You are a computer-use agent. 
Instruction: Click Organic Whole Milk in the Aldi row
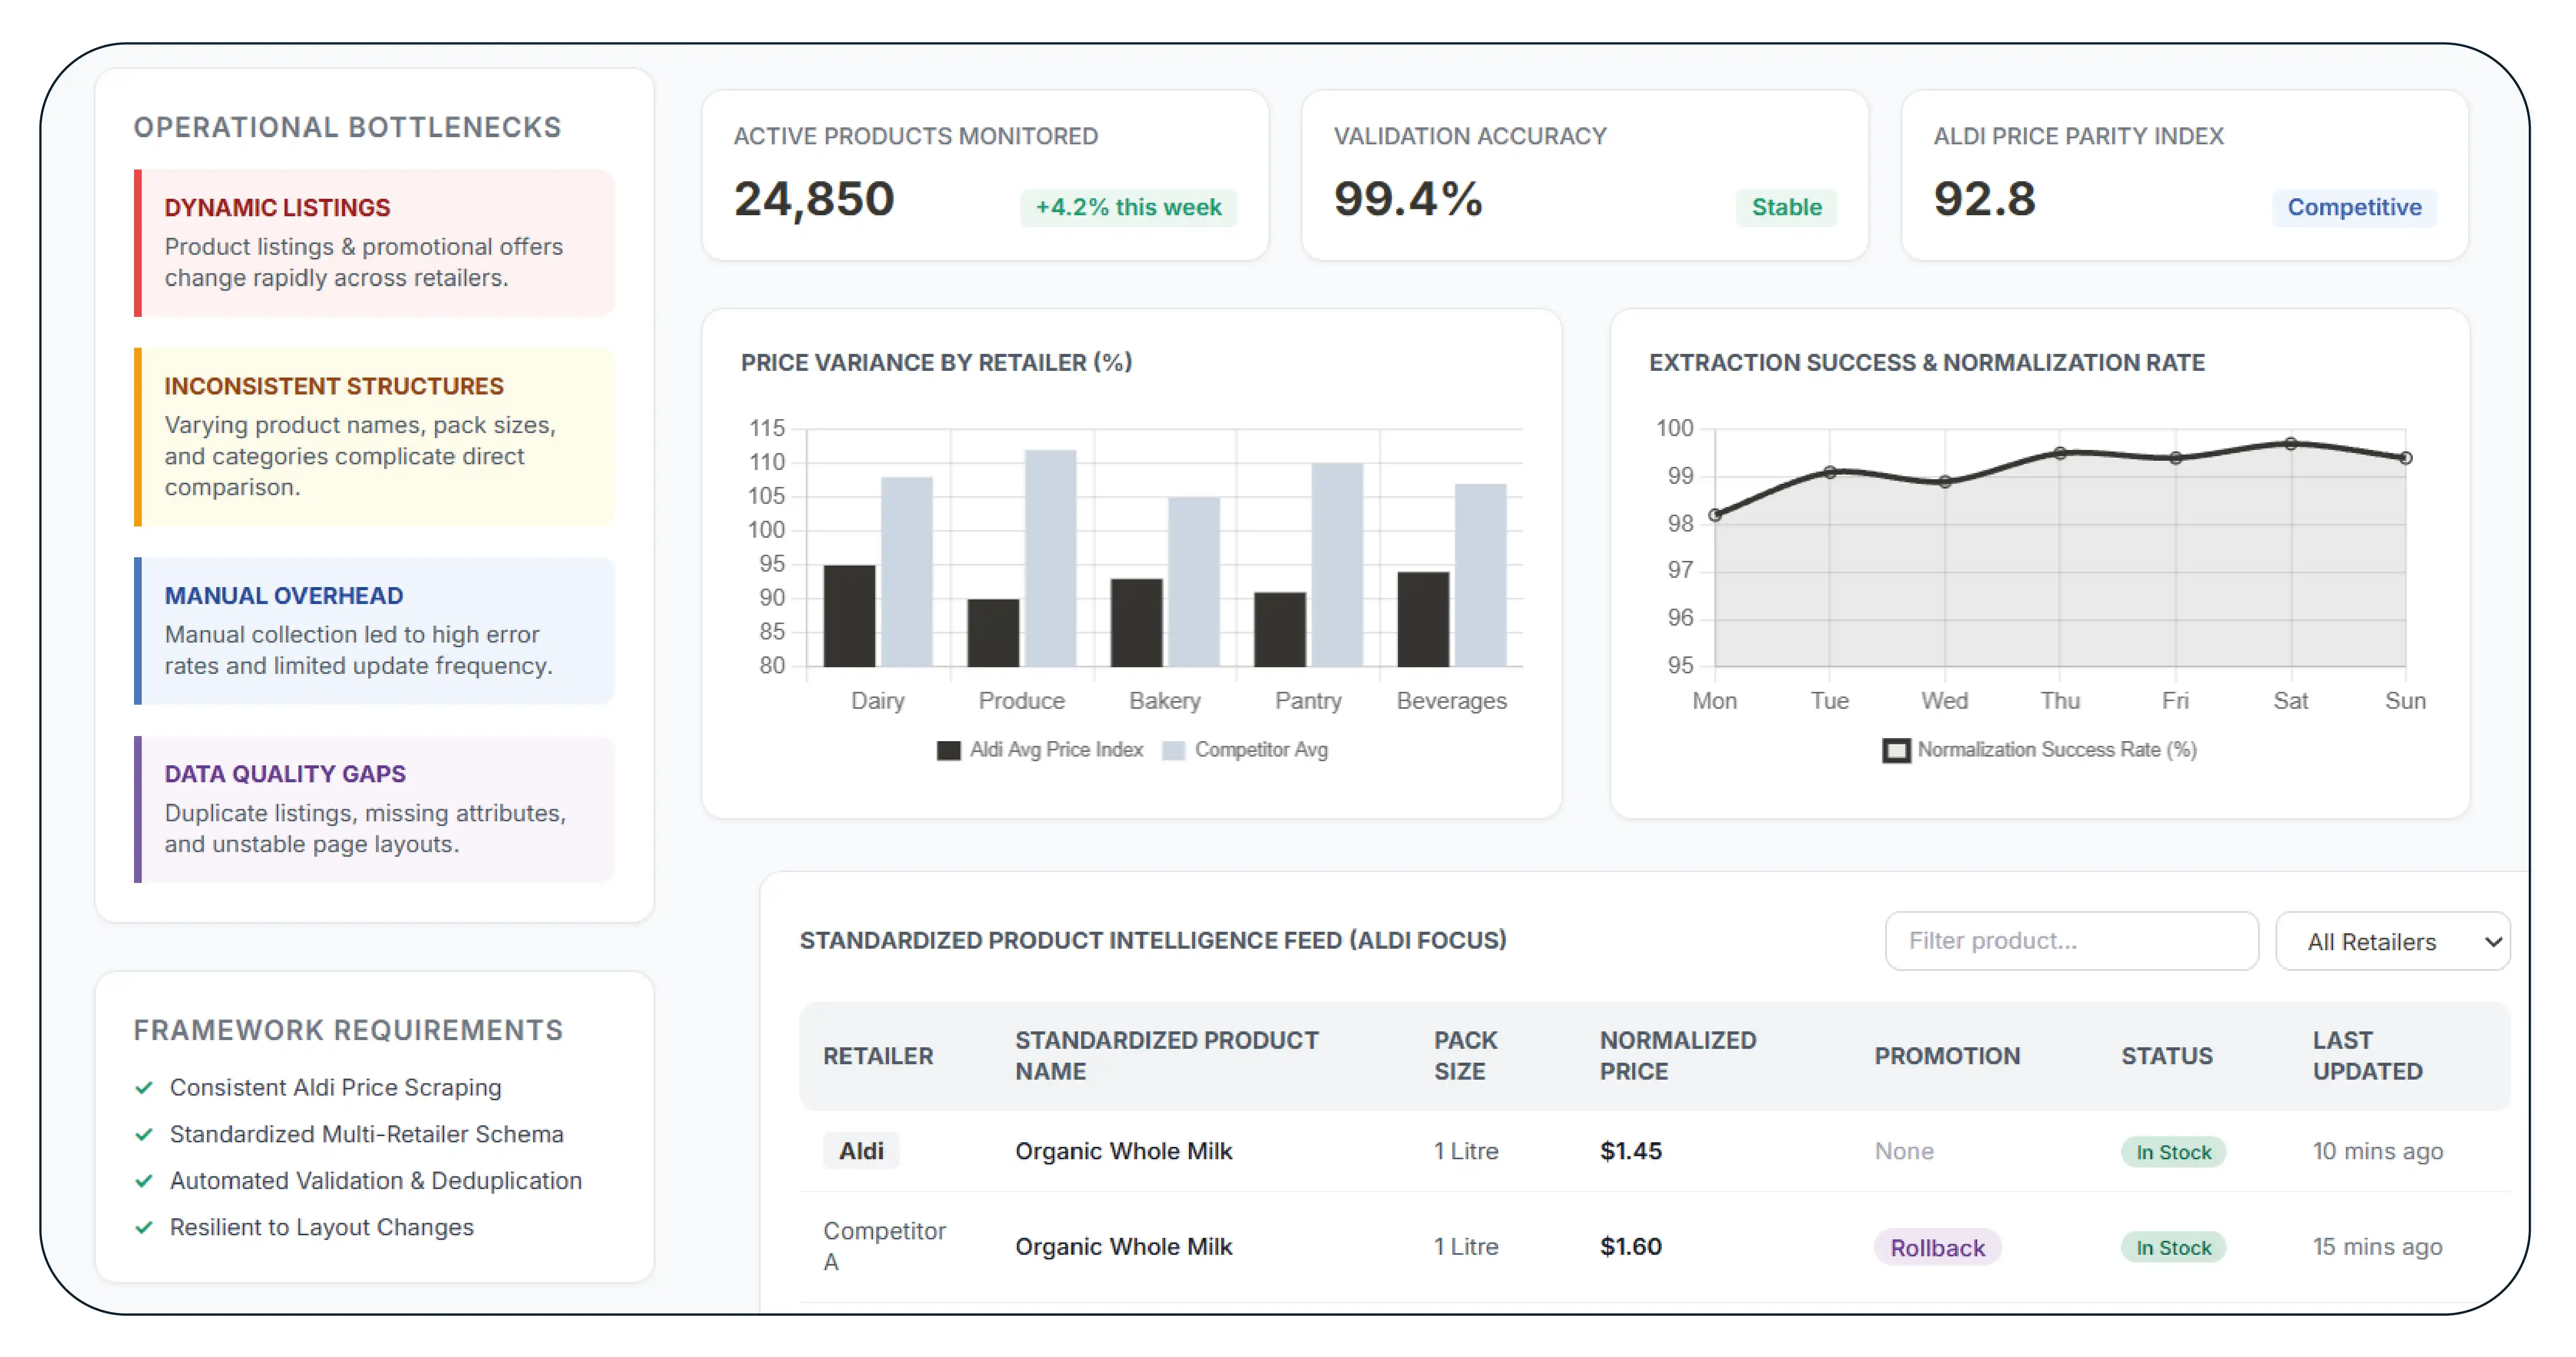pyautogui.click(x=1123, y=1151)
